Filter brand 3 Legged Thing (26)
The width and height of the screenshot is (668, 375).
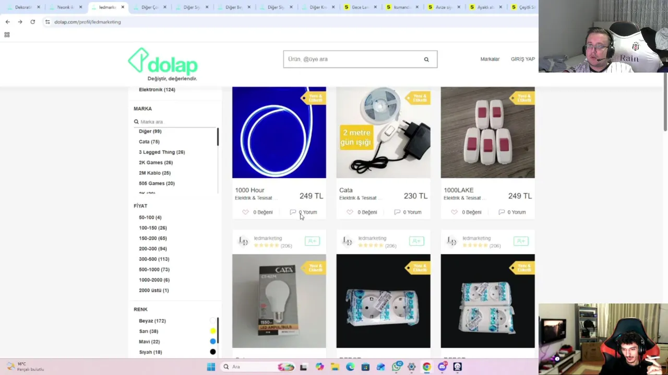[162, 152]
